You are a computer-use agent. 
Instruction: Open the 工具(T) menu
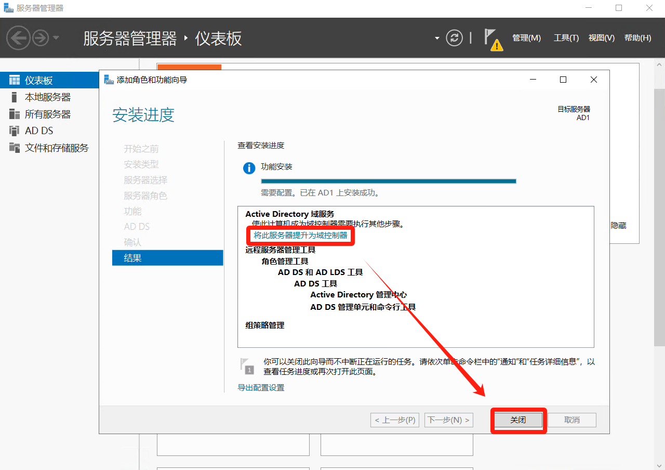566,38
